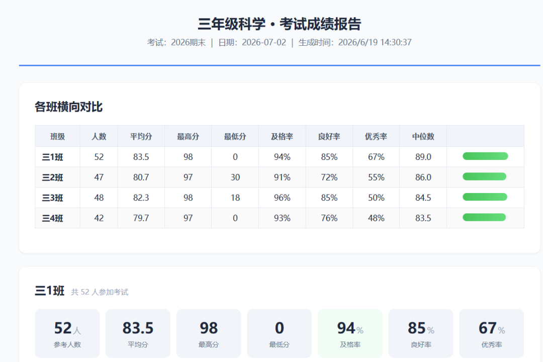Image resolution: width=543 pixels, height=362 pixels.
Task: Select the 三4班 row label
Action: click(53, 218)
